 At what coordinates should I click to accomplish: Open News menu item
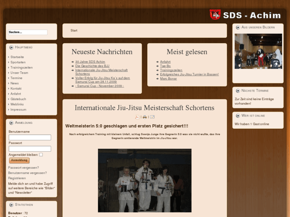point(14,83)
